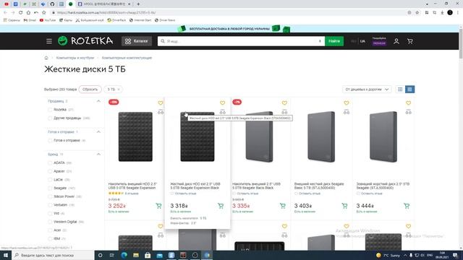Check the Seagate brand checkbox
The height and width of the screenshot is (260, 463).
click(x=50, y=188)
